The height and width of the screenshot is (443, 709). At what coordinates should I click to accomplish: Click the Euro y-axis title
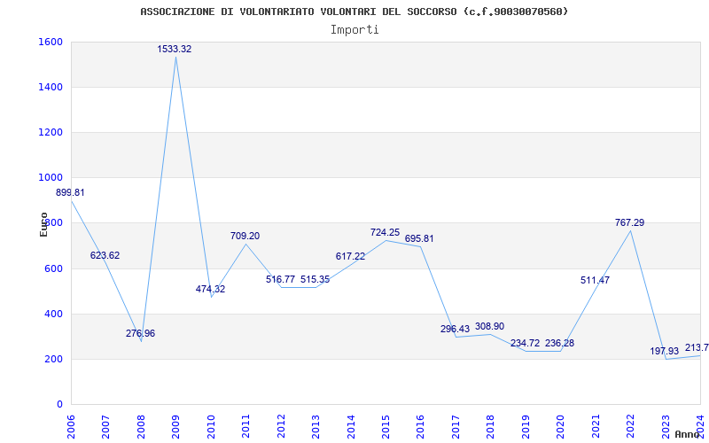click(x=43, y=224)
